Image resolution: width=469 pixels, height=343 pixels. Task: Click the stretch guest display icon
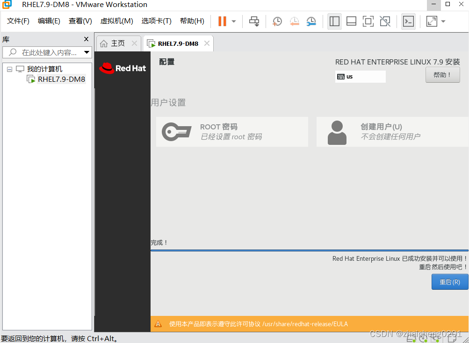tap(432, 21)
